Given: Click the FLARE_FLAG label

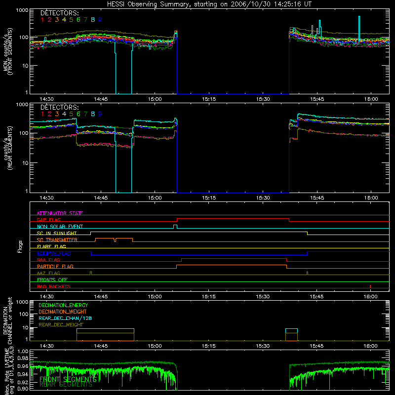Looking at the screenshot, I should tap(51, 246).
